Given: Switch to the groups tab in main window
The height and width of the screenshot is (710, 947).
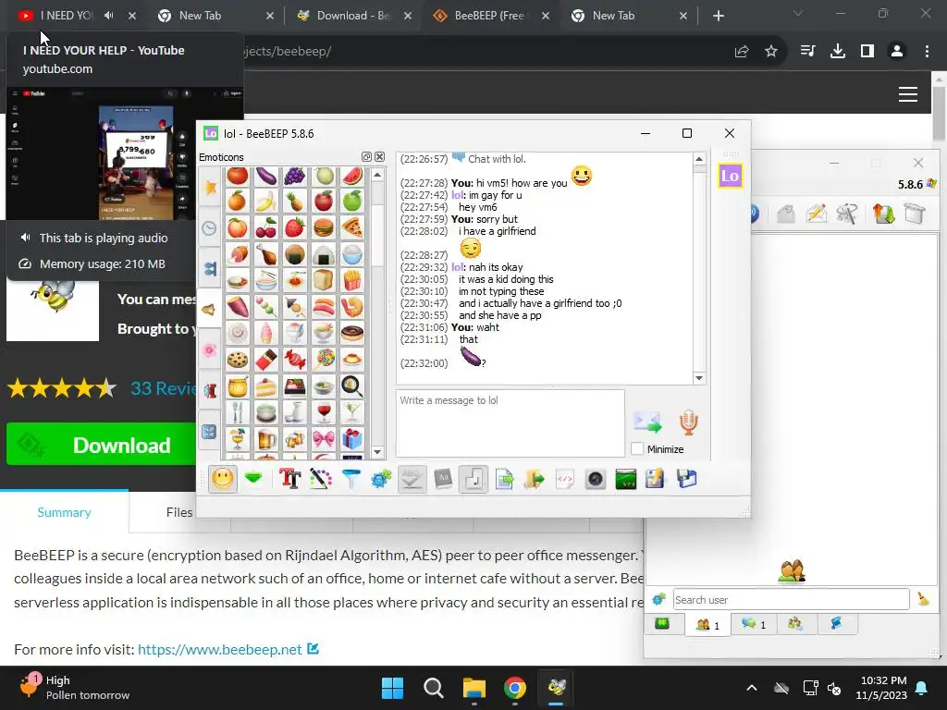Looking at the screenshot, I should [x=794, y=624].
